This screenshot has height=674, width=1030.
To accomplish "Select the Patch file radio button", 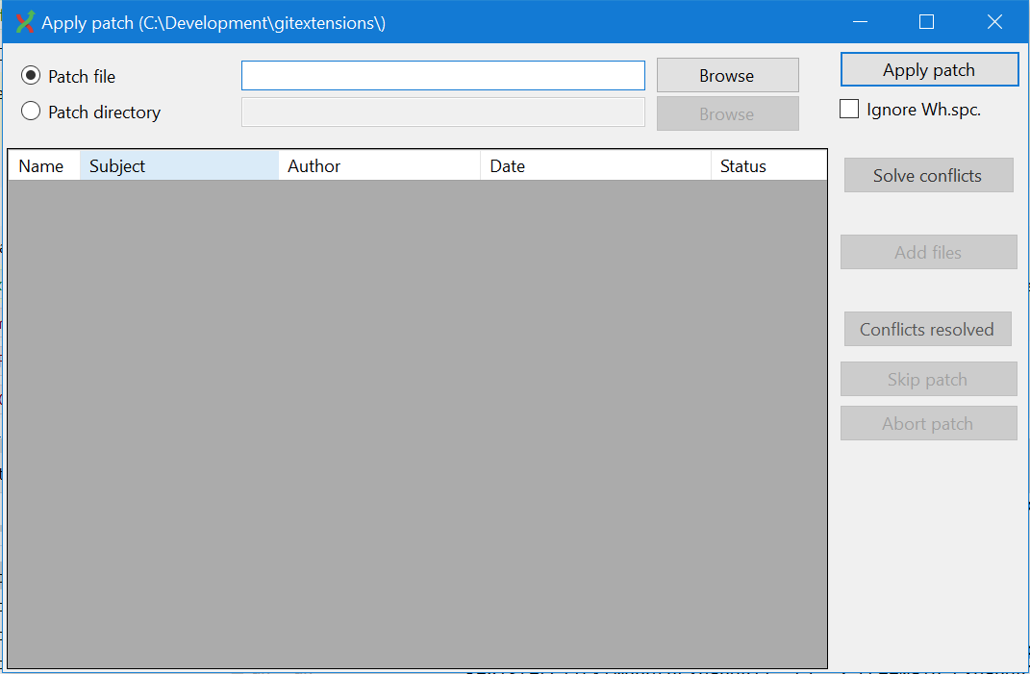I will (31, 76).
